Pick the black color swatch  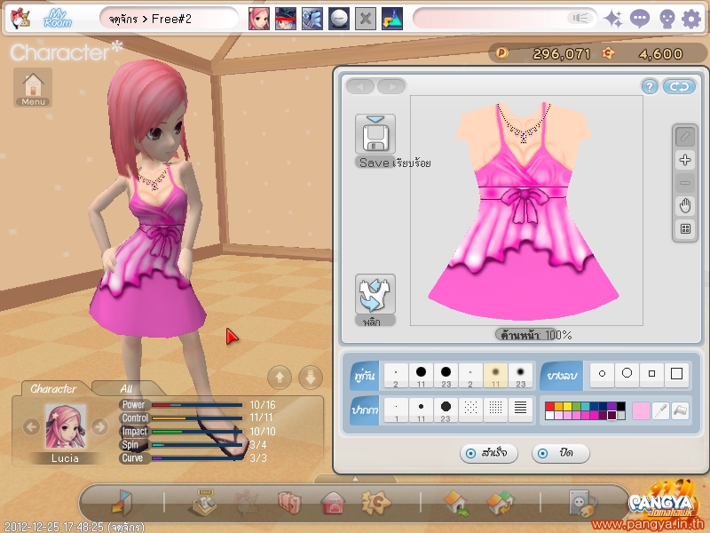click(x=620, y=406)
